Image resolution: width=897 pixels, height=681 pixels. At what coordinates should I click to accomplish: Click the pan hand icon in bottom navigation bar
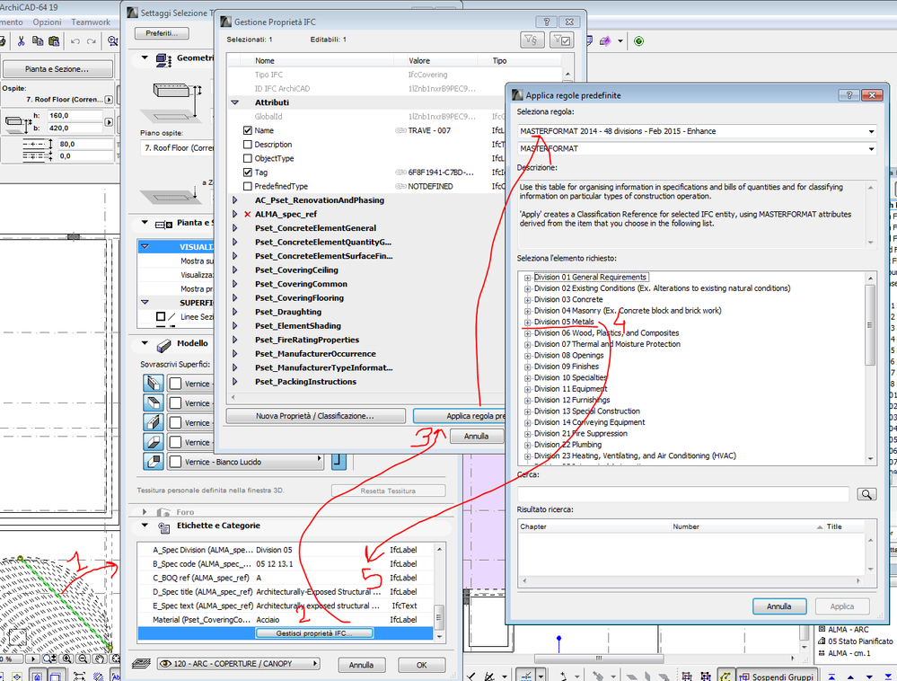click(x=99, y=659)
